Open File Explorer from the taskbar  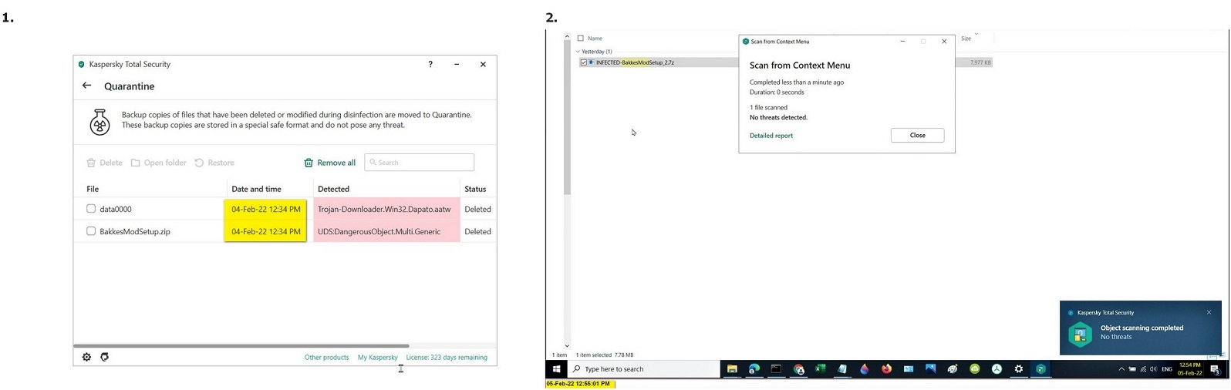coord(732,369)
